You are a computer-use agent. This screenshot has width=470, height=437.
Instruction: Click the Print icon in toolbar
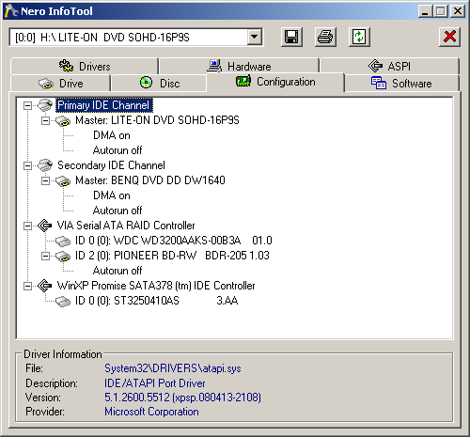click(325, 37)
